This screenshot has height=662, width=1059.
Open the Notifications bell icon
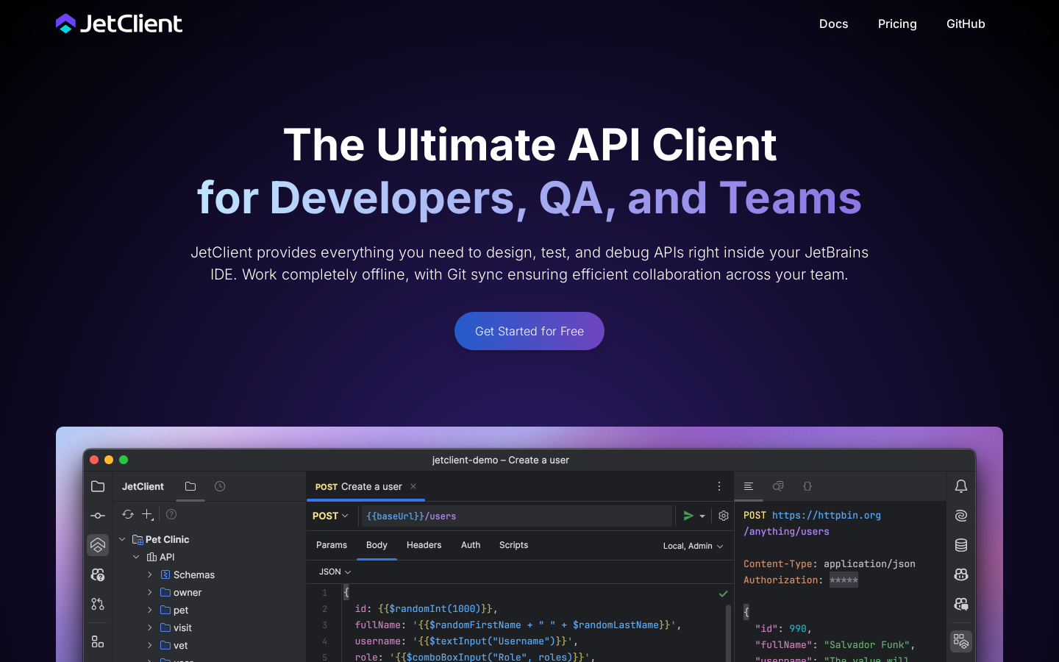pyautogui.click(x=961, y=486)
